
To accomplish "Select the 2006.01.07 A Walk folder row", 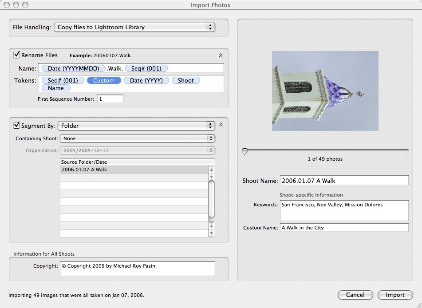I will pyautogui.click(x=134, y=170).
